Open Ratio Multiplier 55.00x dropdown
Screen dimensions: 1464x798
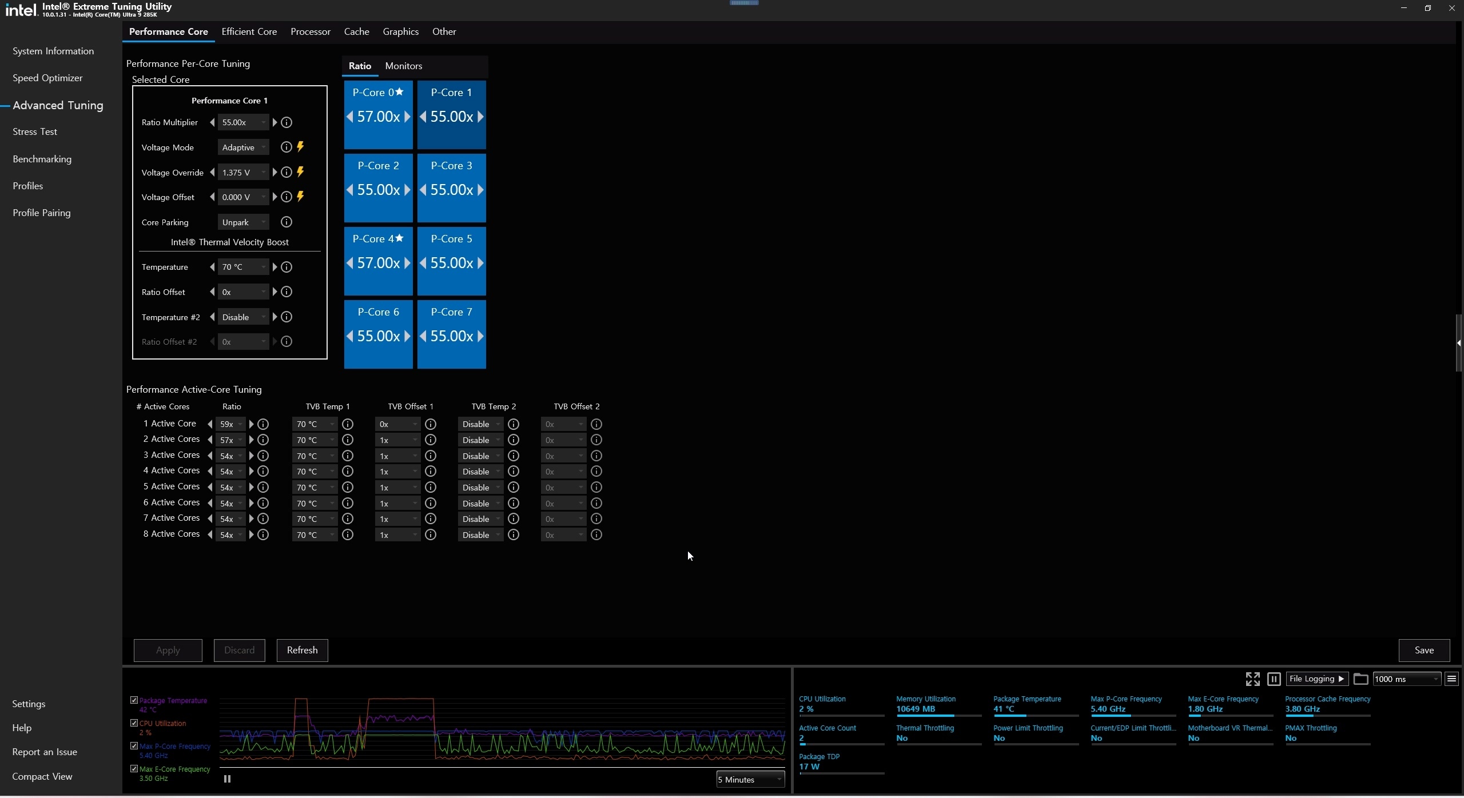point(243,122)
